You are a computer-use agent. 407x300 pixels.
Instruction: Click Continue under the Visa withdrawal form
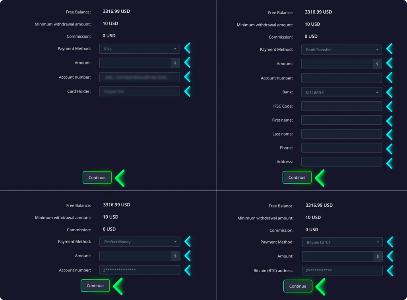coord(97,178)
